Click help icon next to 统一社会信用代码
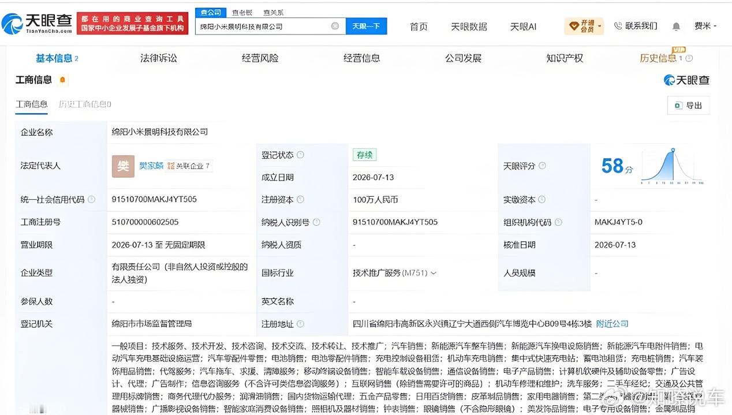The height and width of the screenshot is (415, 732). coord(92,199)
